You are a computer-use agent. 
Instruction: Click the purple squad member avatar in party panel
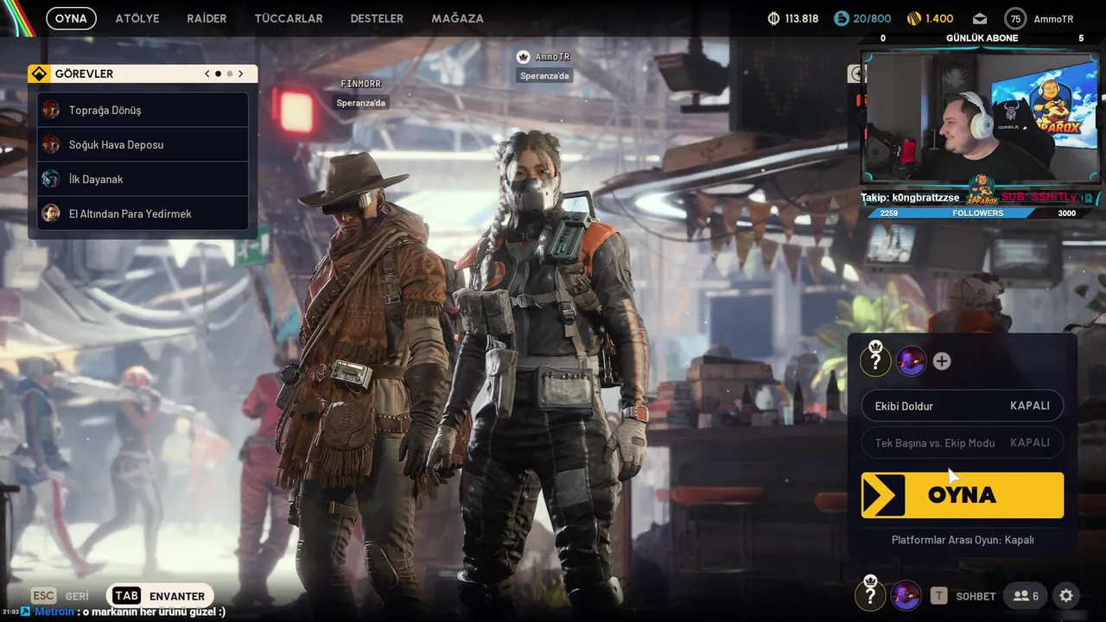point(911,361)
